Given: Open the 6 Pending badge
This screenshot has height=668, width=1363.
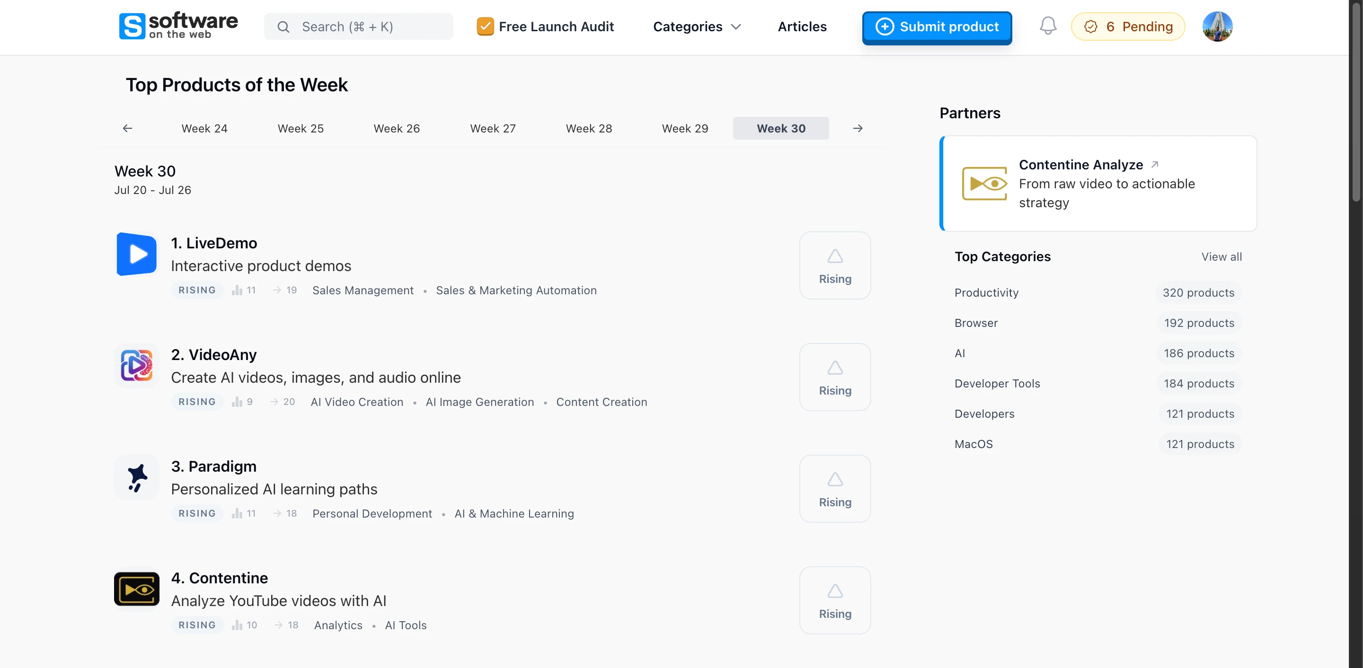Looking at the screenshot, I should 1127,26.
